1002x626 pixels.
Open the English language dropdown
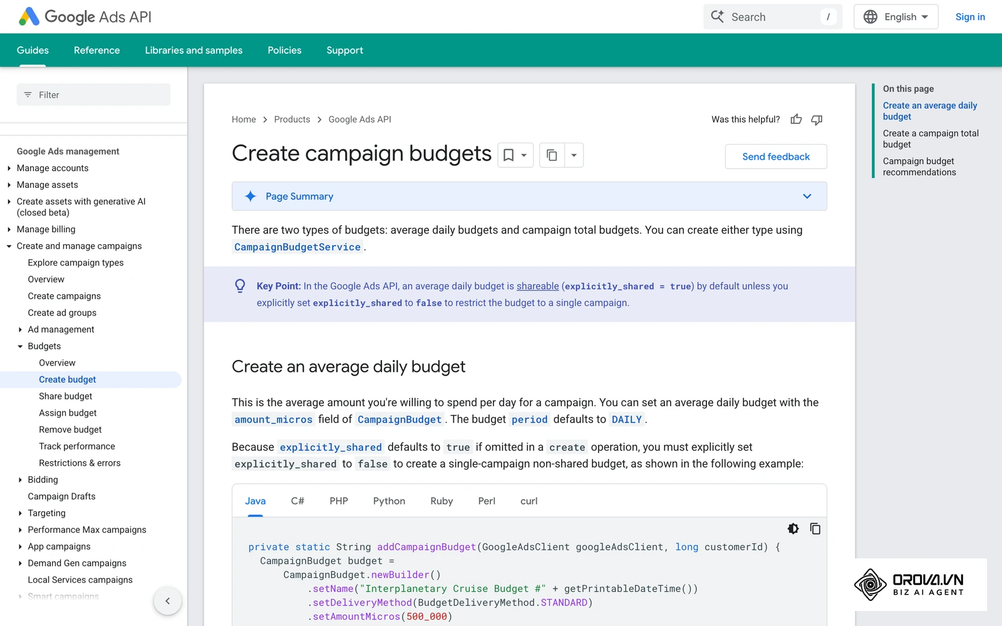tap(896, 17)
